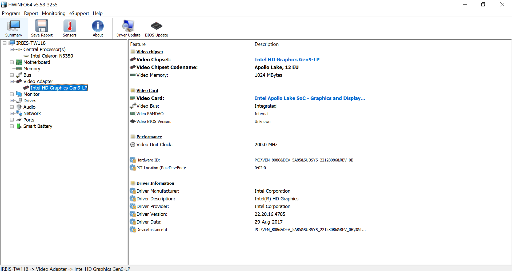Click the '29-Aug-2017' driver date value
This screenshot has height=271, width=512.
[269, 222]
